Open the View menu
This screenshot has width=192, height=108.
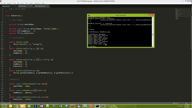coord(18,3)
